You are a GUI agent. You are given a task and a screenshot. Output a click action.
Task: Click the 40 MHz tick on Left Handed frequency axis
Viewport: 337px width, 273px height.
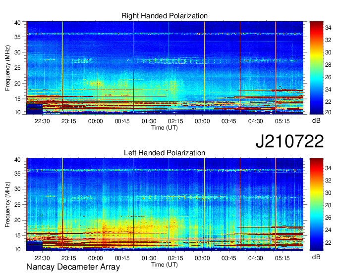pyautogui.click(x=17, y=159)
